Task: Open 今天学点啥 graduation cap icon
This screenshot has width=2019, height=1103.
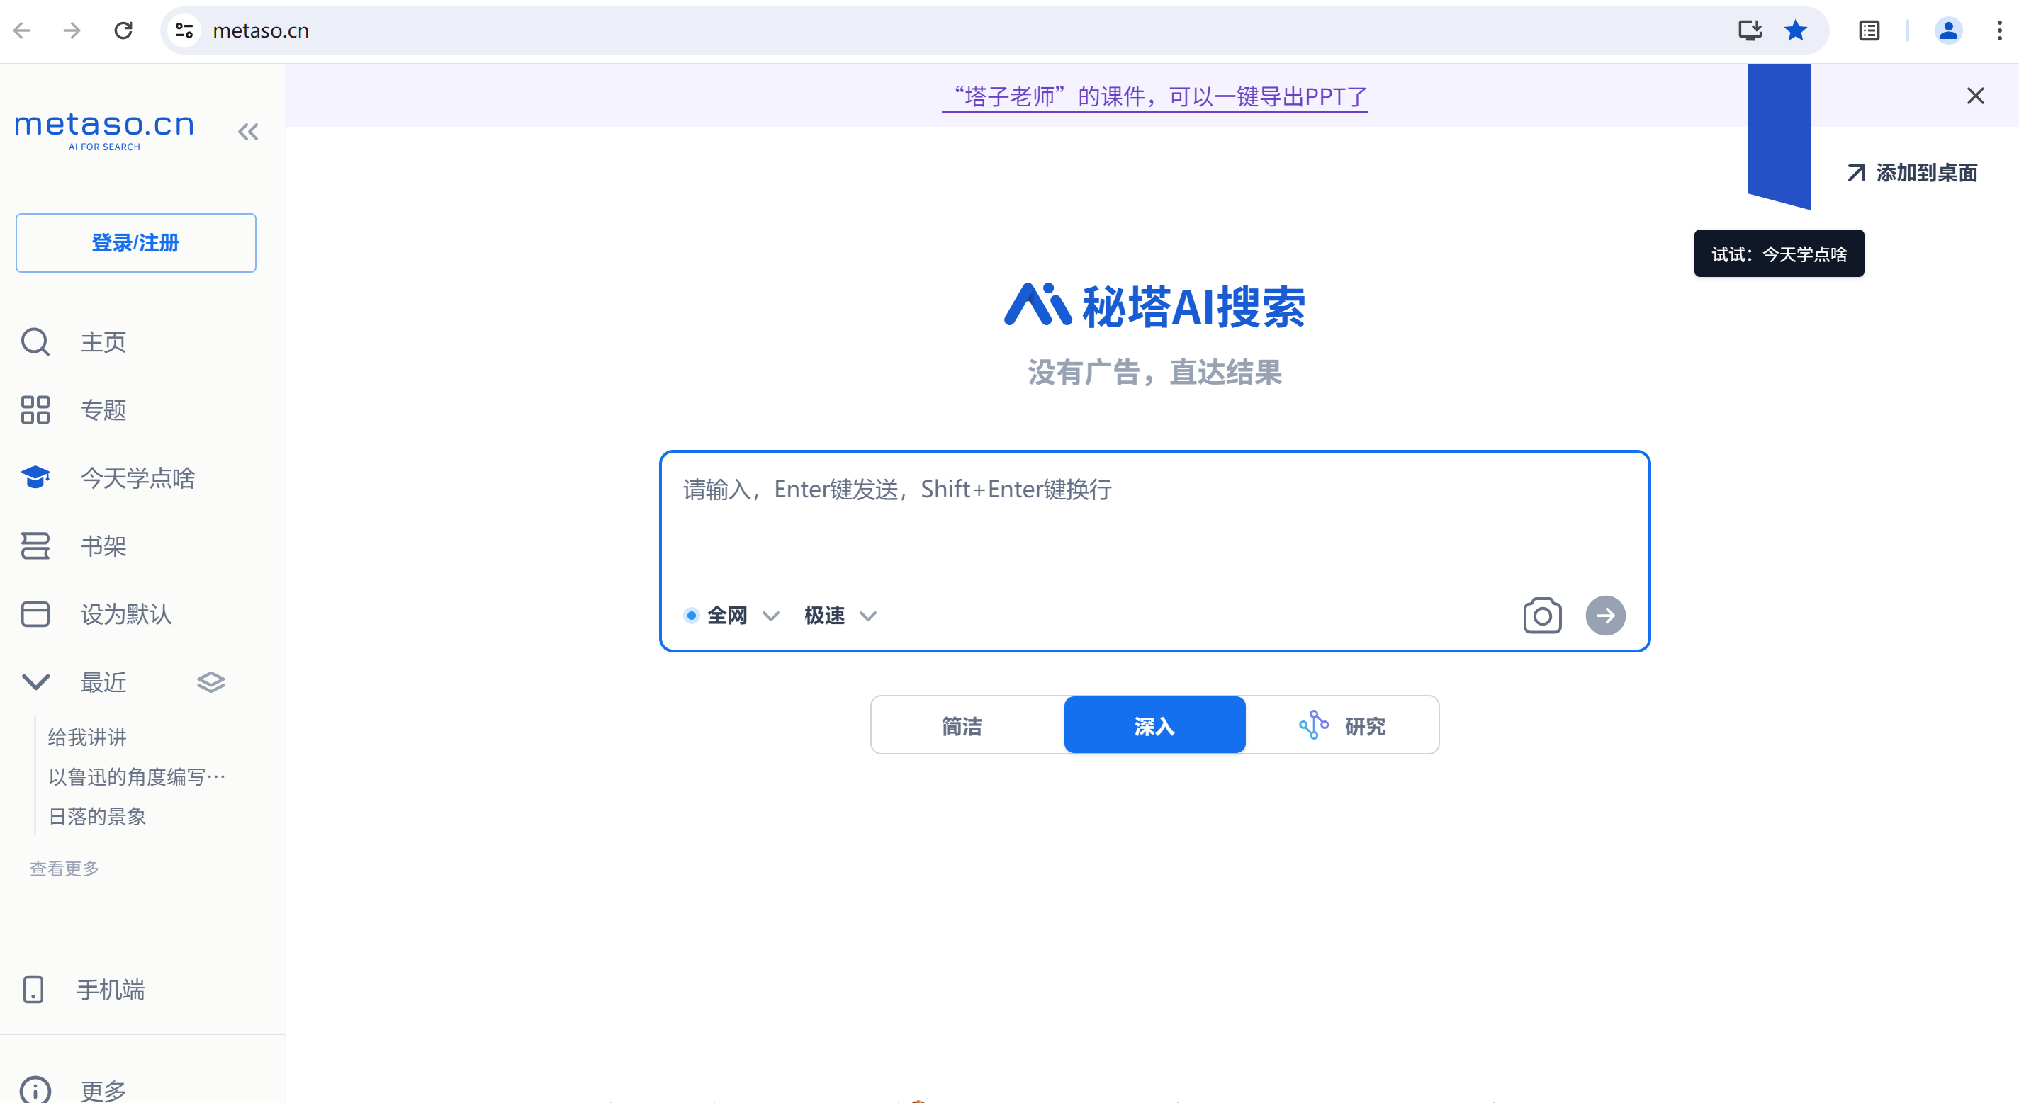Action: tap(35, 477)
